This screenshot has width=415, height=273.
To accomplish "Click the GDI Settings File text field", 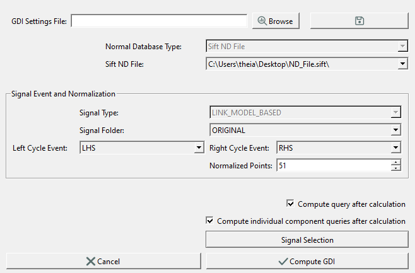I will (159, 21).
